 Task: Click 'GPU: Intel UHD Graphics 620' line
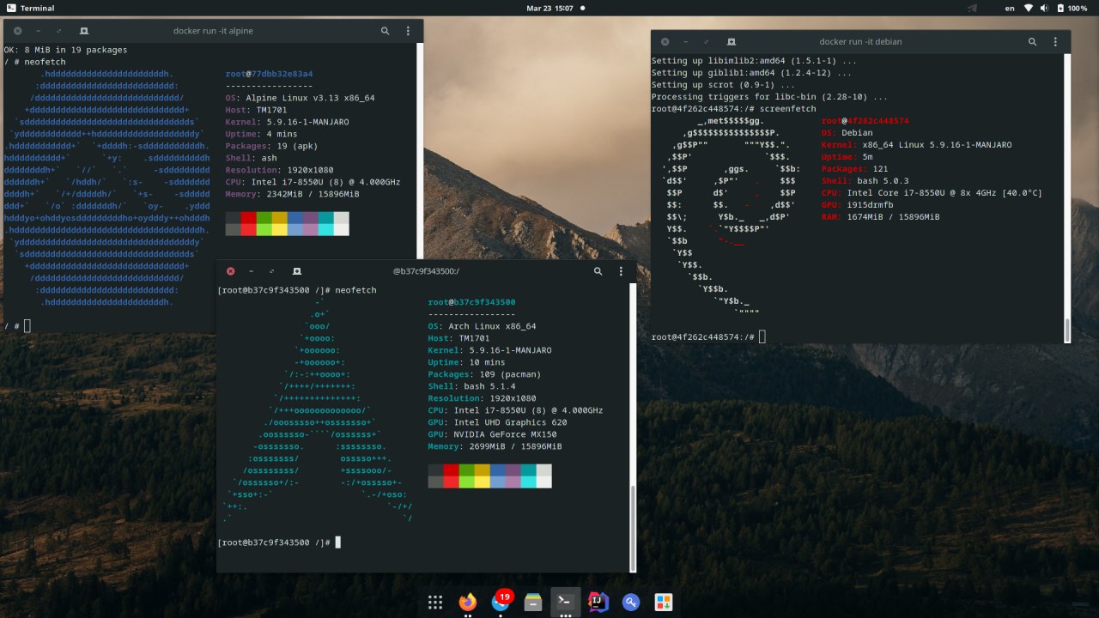498,422
